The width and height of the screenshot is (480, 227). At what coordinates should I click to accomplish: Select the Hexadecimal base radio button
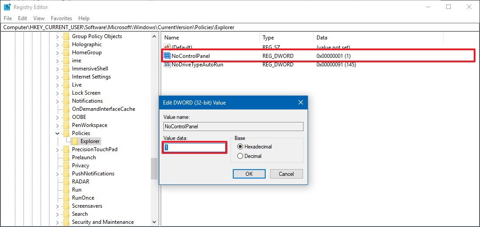240,147
